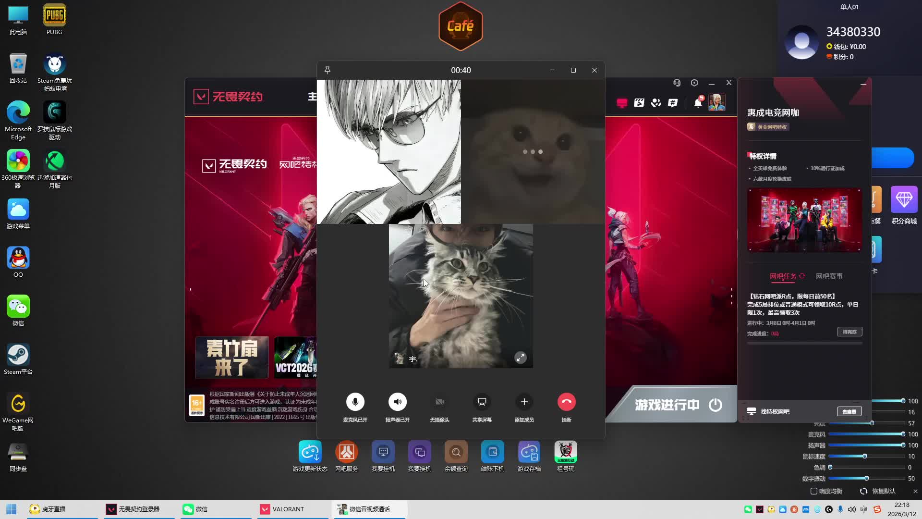The image size is (922, 519).
Task: Pin the call window on top
Action: (x=328, y=70)
